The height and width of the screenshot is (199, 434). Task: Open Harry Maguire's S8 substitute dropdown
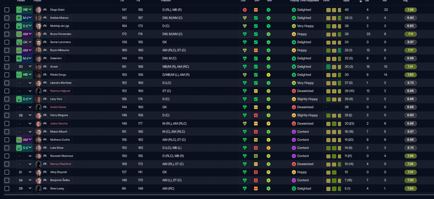24,116
